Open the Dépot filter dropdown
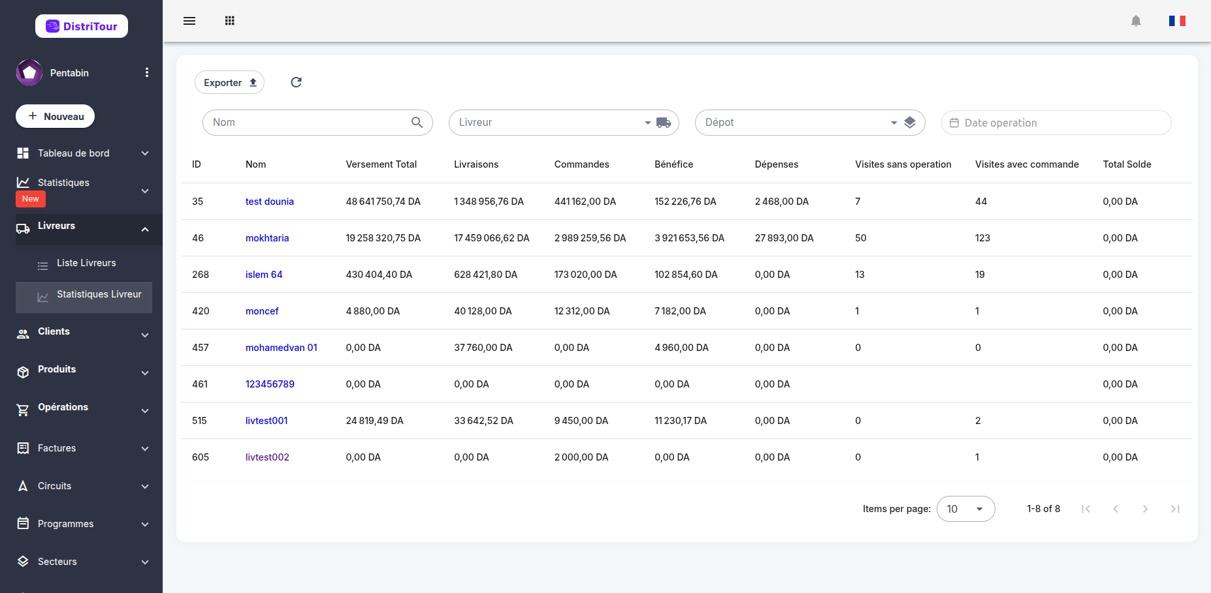This screenshot has width=1211, height=593. coord(810,123)
